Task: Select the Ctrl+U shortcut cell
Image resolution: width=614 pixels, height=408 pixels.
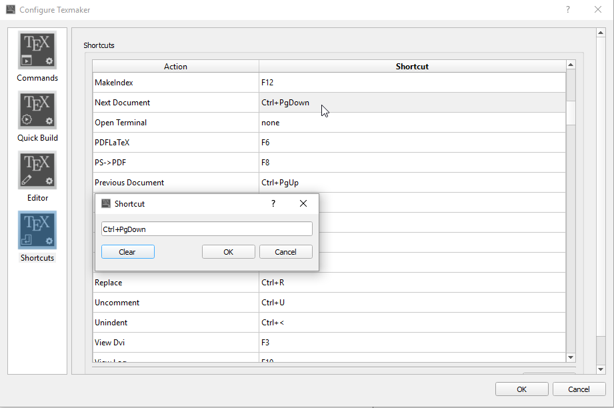Action: 412,303
